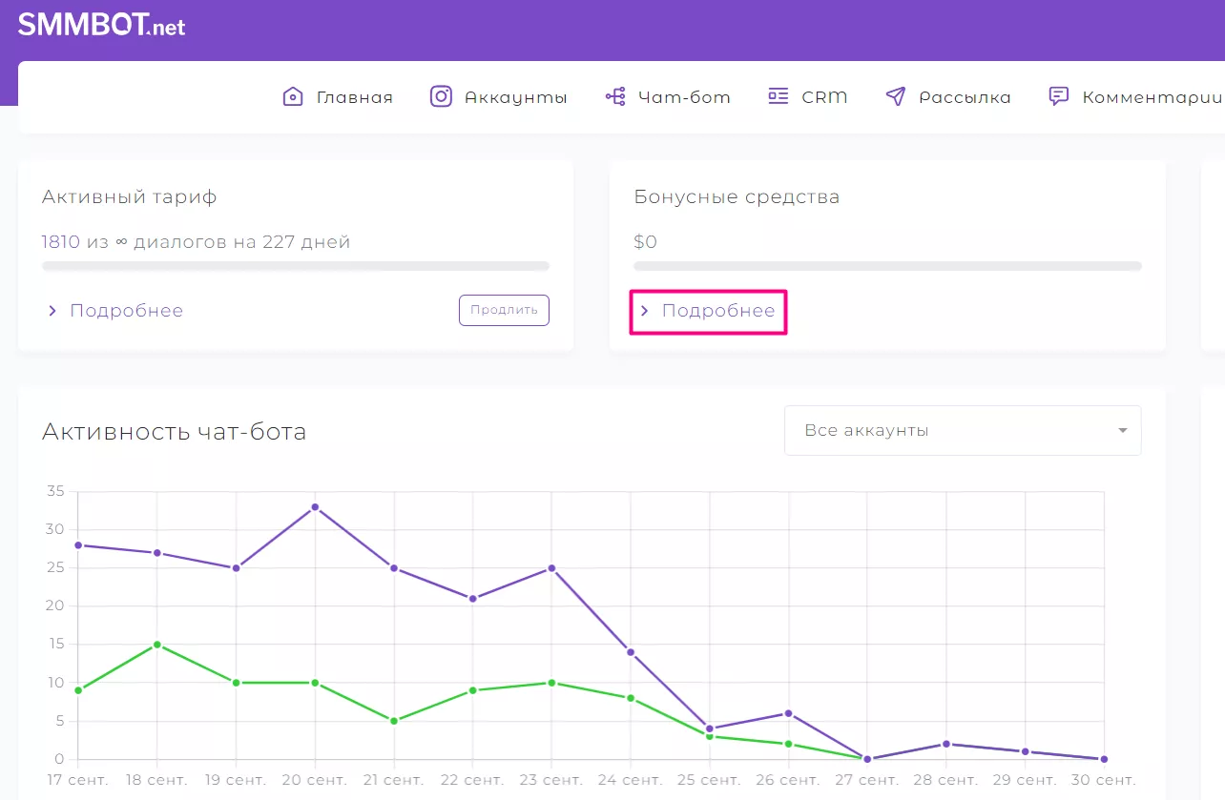
Task: Click the Бонусные средства card title
Action: point(737,197)
